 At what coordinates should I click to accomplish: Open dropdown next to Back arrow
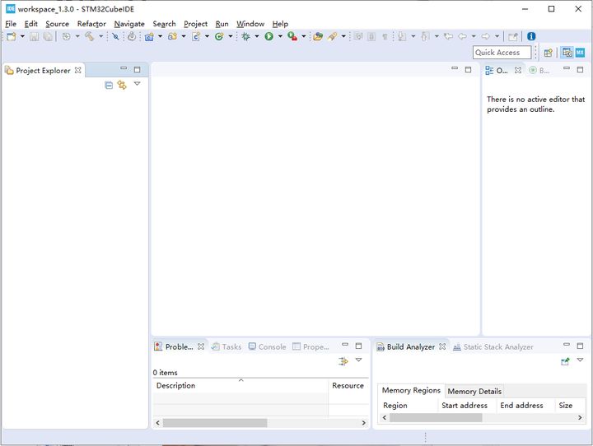pyautogui.click(x=474, y=36)
